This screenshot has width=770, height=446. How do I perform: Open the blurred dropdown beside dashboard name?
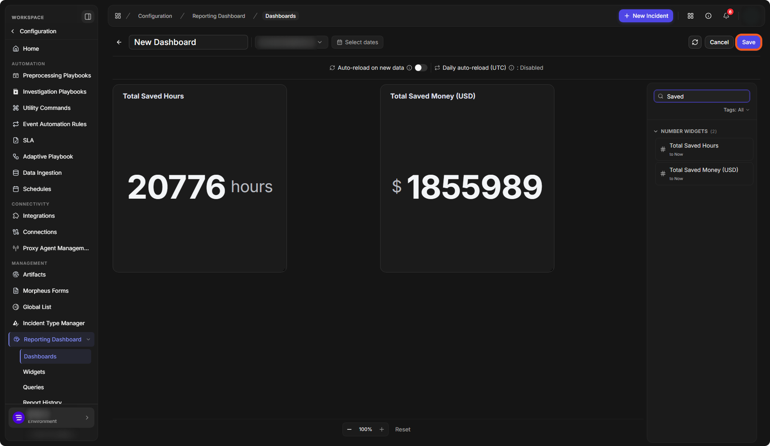click(291, 42)
